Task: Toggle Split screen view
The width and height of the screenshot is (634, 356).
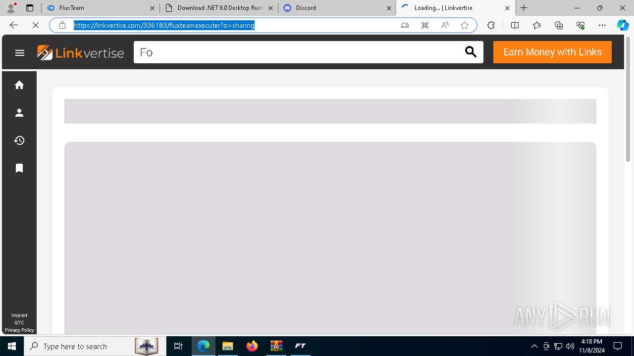Action: [x=515, y=25]
